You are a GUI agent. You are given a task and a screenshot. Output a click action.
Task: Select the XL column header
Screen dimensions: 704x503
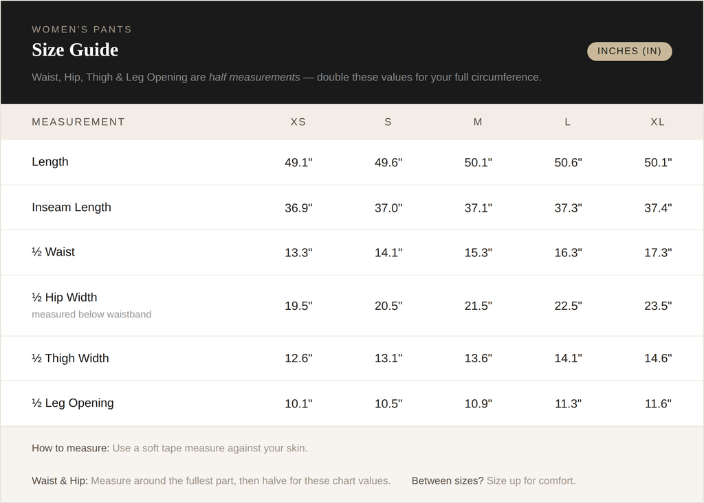click(658, 122)
